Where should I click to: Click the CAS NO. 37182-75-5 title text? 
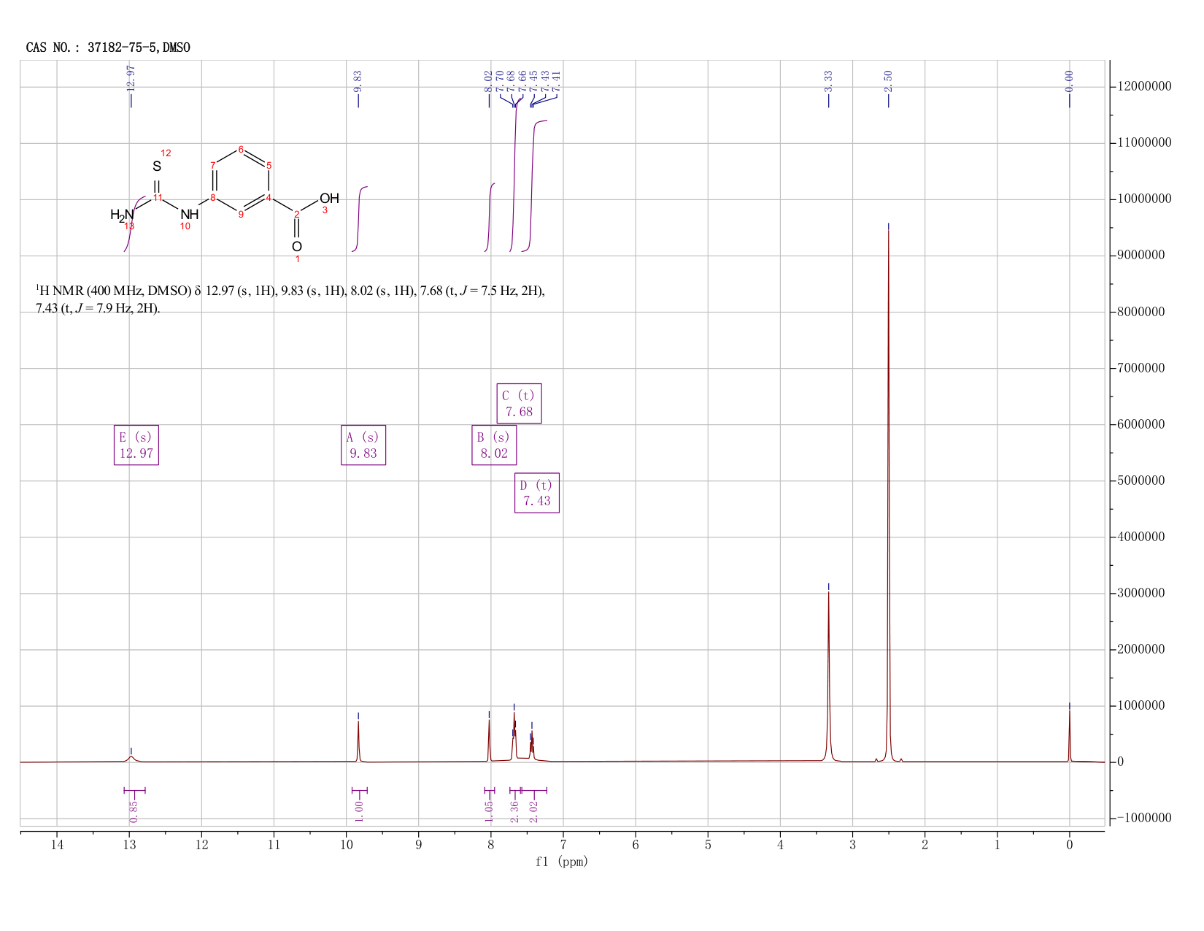pos(108,47)
